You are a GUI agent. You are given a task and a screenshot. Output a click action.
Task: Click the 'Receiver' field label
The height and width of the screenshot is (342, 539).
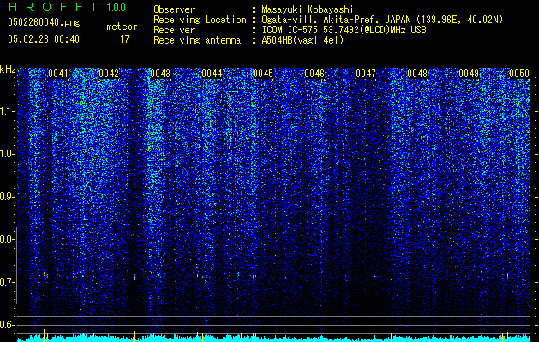[x=174, y=30]
